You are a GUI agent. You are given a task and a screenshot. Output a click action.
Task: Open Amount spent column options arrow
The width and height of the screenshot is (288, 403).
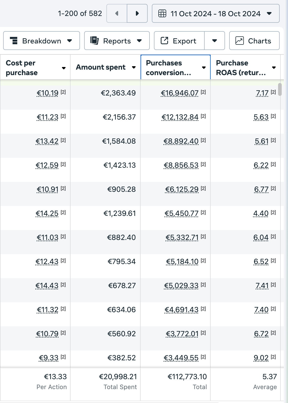click(x=134, y=68)
